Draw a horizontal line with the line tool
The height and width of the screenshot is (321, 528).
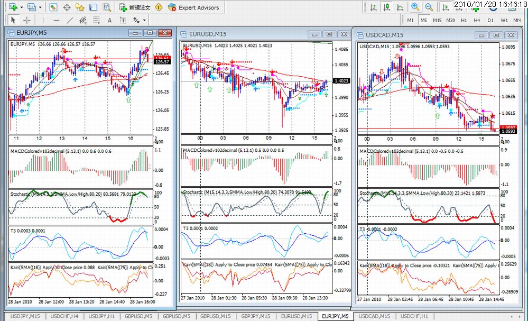(x=57, y=20)
